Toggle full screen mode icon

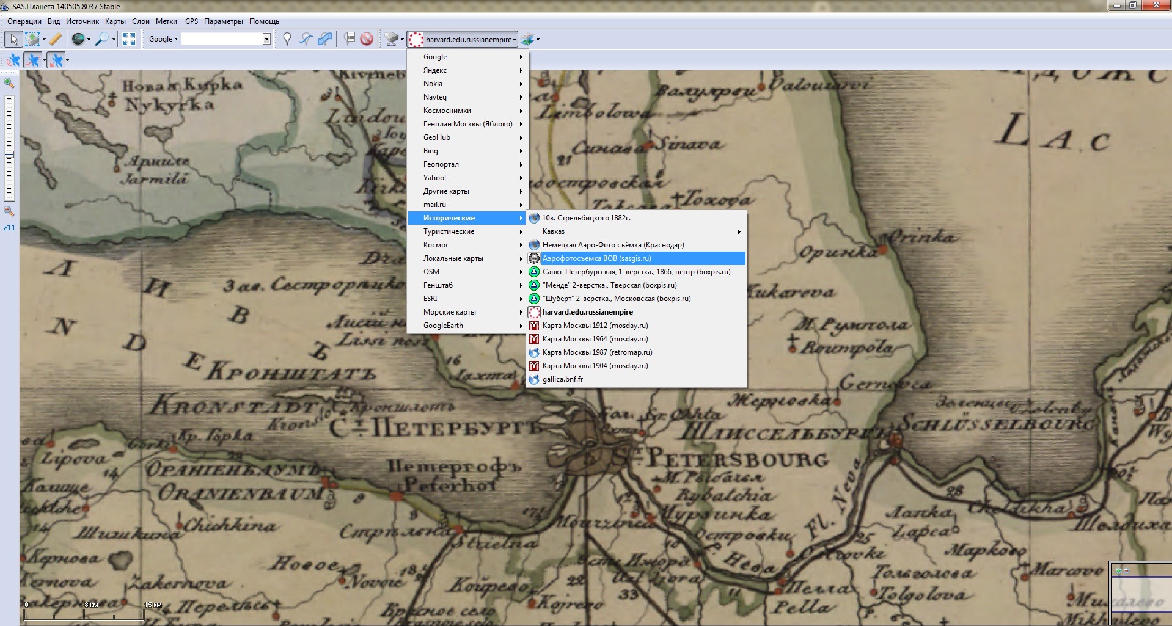(129, 39)
